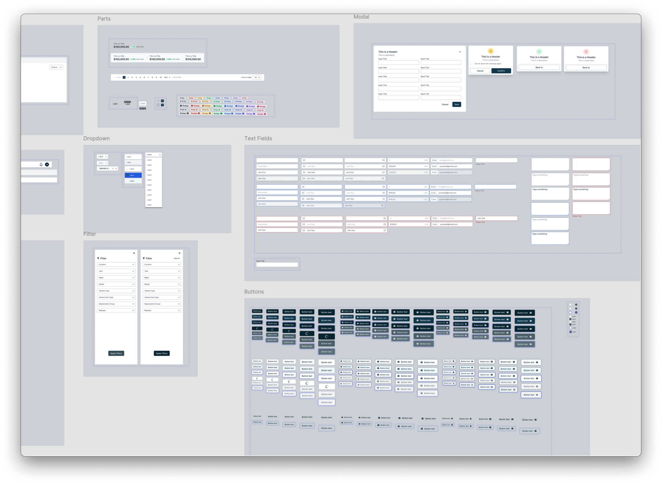Click Next in the pagination bar

167,77
